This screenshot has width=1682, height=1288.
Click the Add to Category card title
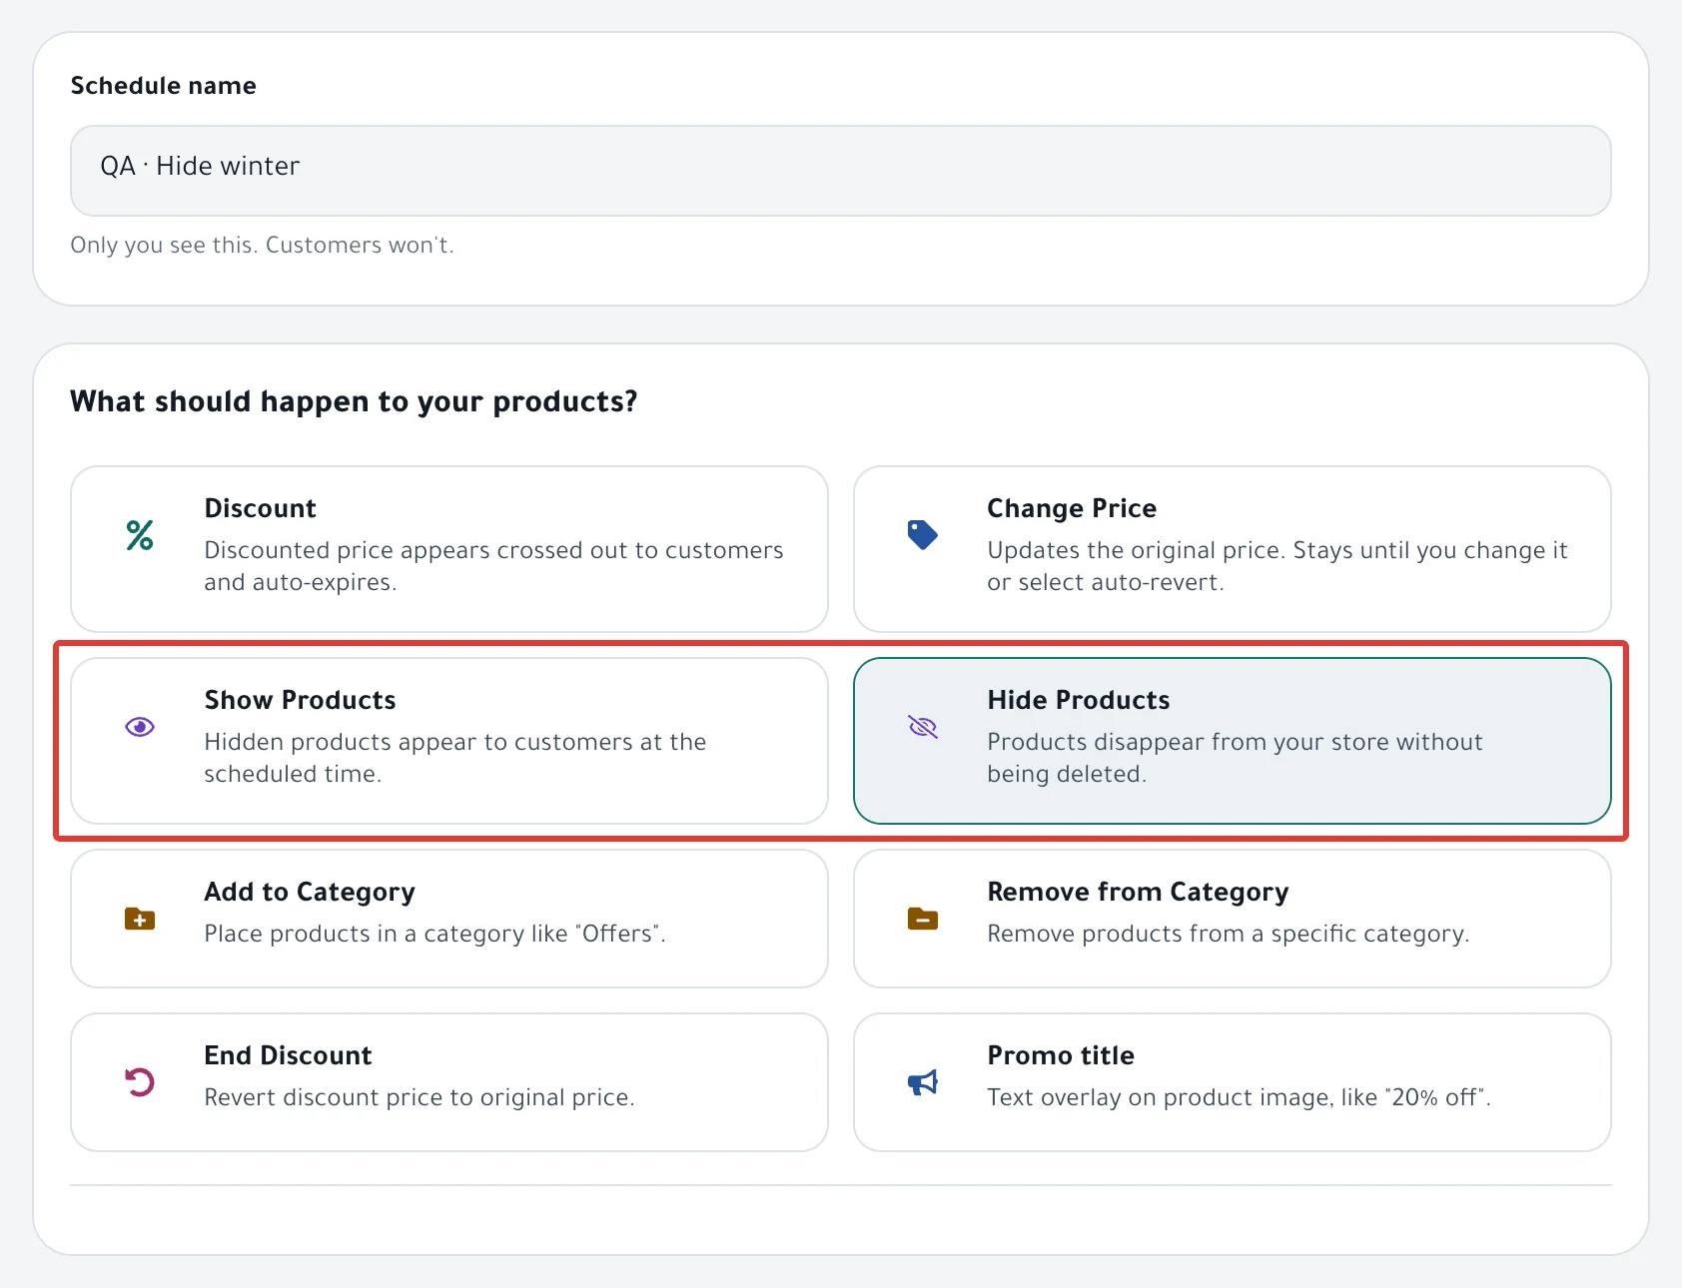(310, 892)
